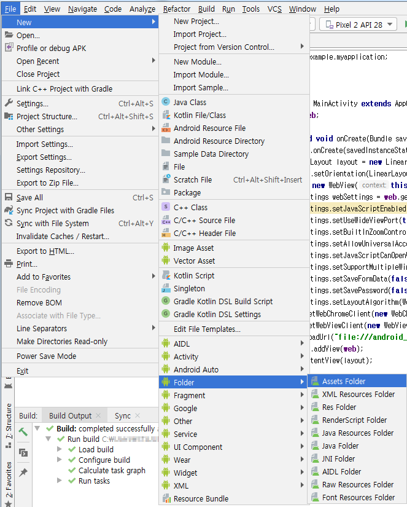Select New Project... menu entry
The height and width of the screenshot is (507, 407).
tap(234, 21)
